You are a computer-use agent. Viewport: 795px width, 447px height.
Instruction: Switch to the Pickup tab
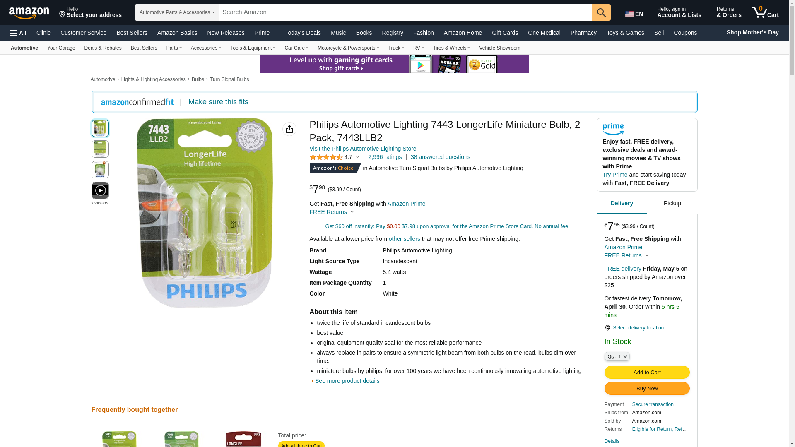[x=672, y=203]
